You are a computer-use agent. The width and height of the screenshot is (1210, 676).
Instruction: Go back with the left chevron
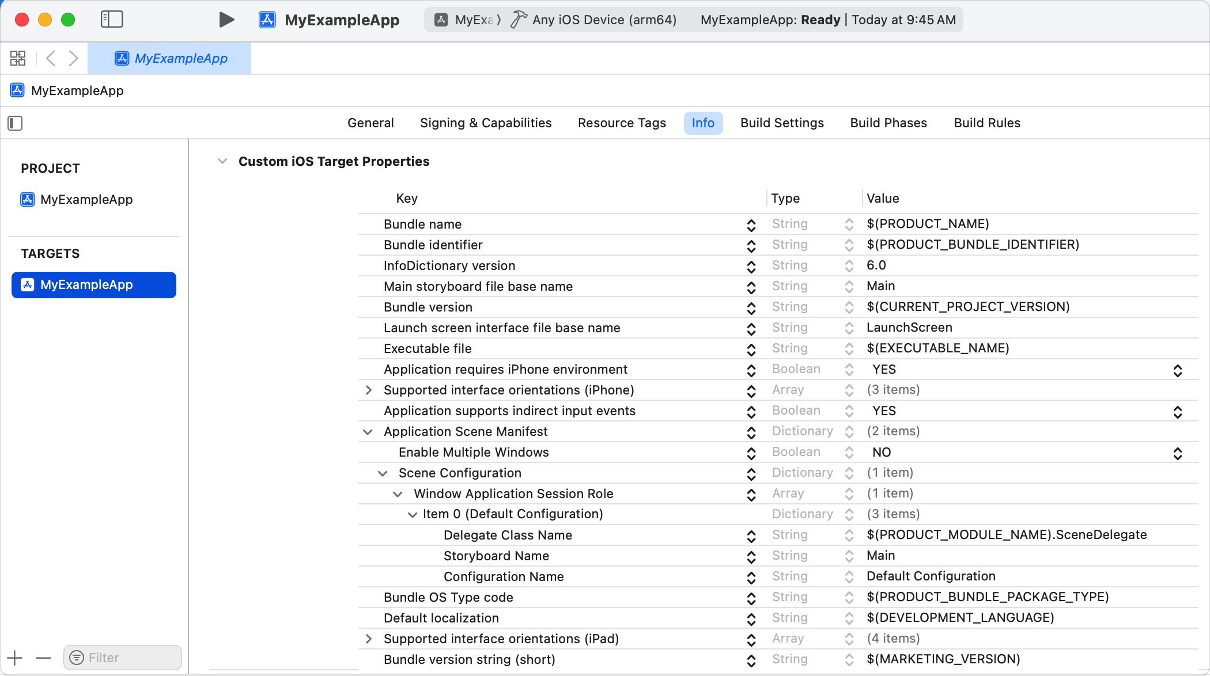pos(51,58)
